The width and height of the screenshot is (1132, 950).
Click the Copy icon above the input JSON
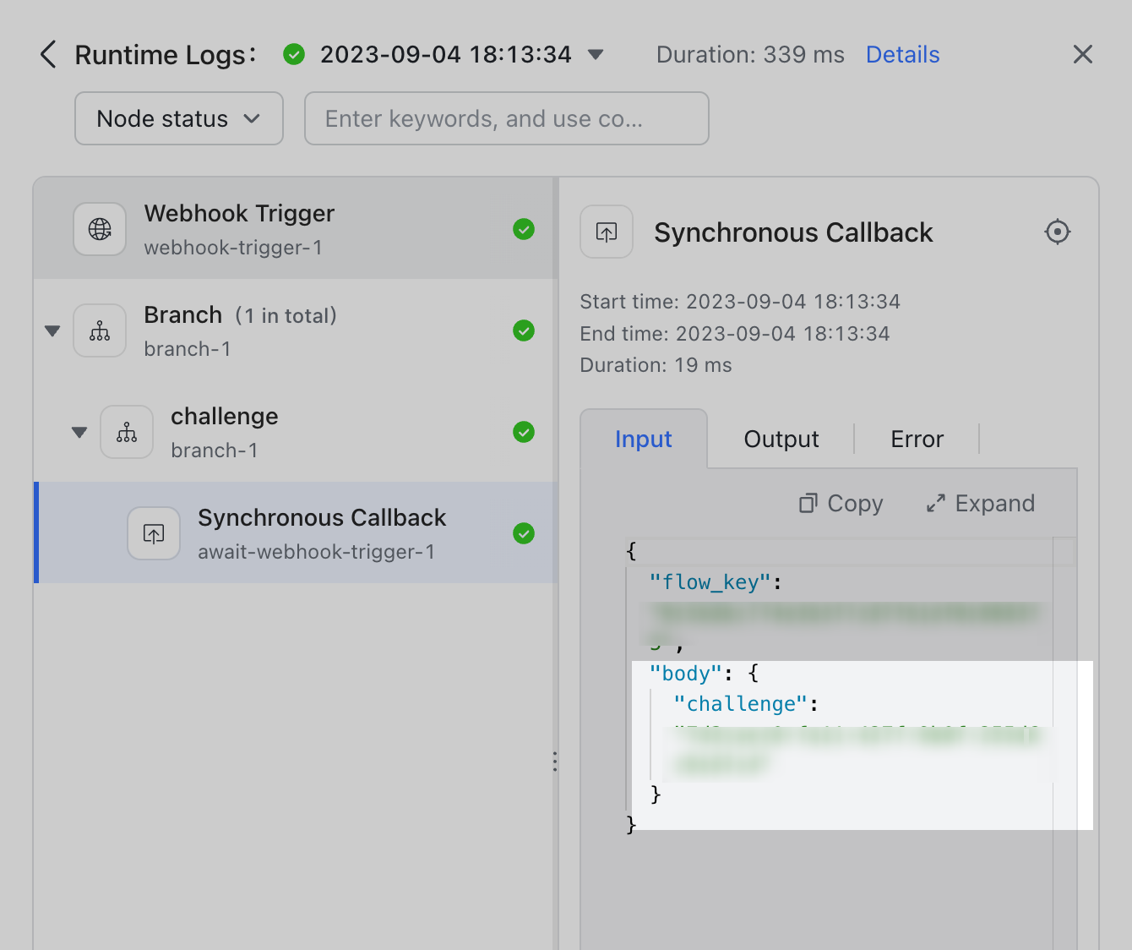(808, 503)
